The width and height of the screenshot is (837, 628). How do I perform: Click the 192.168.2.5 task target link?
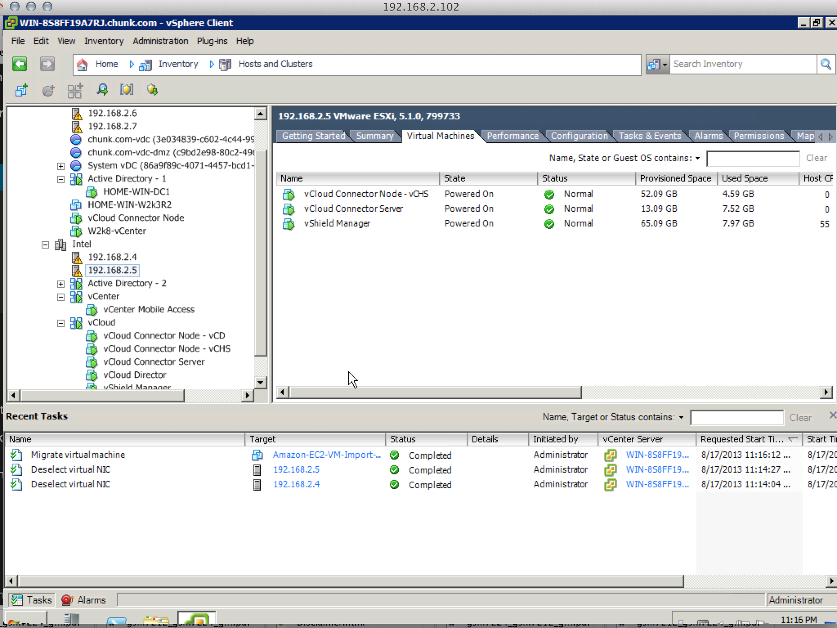click(x=296, y=469)
